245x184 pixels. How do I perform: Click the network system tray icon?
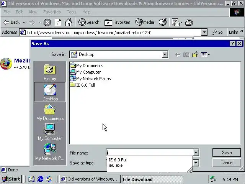coord(212,179)
